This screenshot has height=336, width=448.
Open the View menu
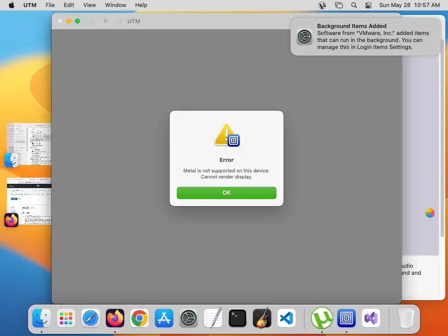pyautogui.click(x=89, y=5)
